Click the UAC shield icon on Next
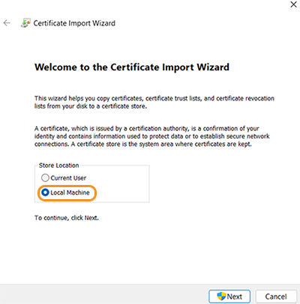Viewport: 300px width, 304px height. (x=221, y=297)
